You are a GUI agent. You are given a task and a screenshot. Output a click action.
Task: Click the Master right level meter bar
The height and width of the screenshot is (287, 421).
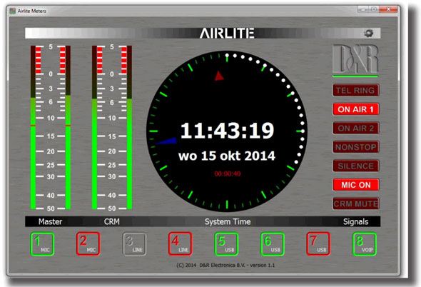point(68,127)
